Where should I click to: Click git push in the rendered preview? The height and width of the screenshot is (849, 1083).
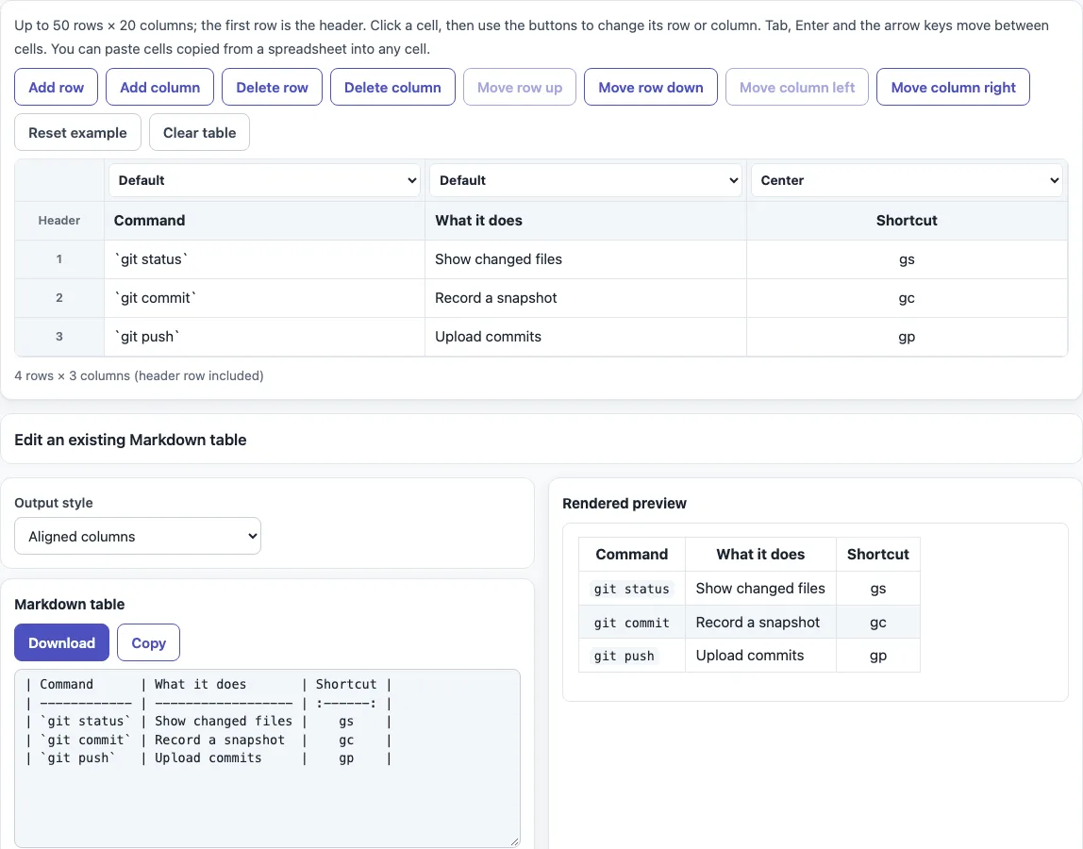coord(624,656)
